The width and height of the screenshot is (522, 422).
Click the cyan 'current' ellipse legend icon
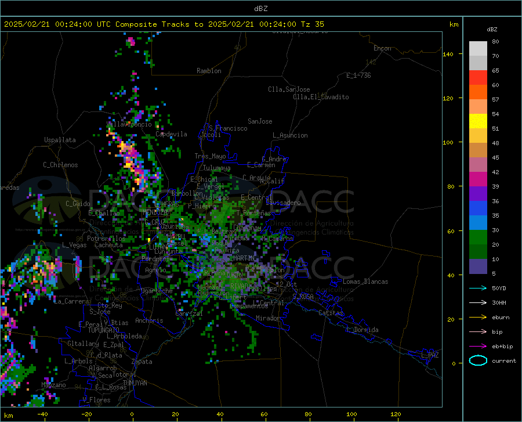tap(478, 360)
